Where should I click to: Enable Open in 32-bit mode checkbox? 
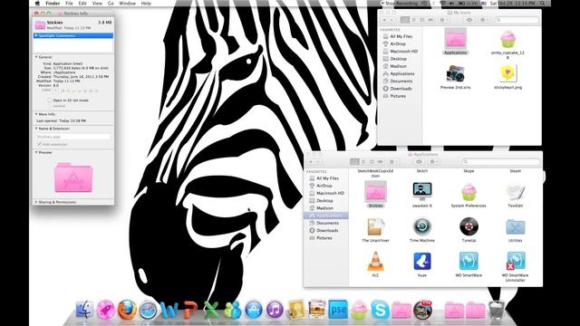[49, 101]
